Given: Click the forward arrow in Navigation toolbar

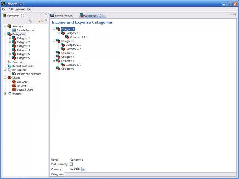Looking at the screenshot, I should tap(41, 21).
